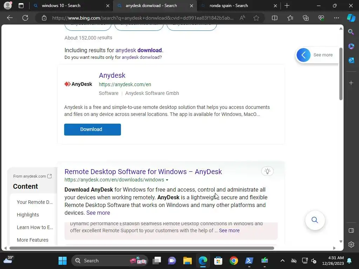Open the notifications bell in the system tray
359x269 pixels.
tap(350, 261)
